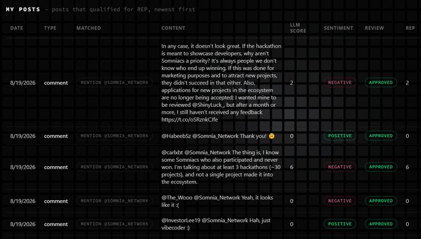Click MENTION tag on the @InvestorLee19 row
This screenshot has width=421, height=239.
point(115,224)
